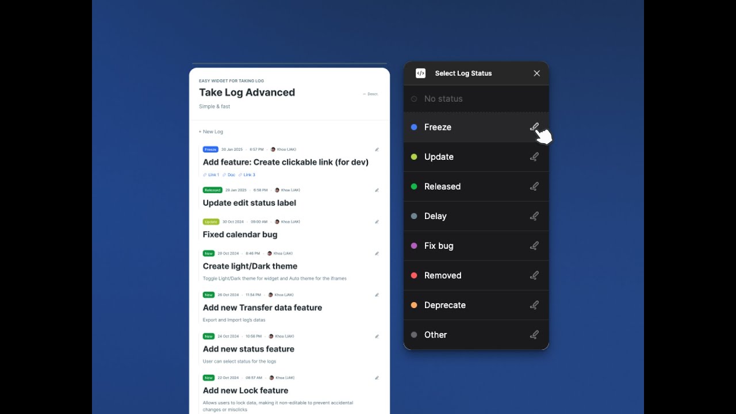The image size is (736, 414).
Task: Click the edit pencil icon beside Removed status
Action: pos(534,275)
